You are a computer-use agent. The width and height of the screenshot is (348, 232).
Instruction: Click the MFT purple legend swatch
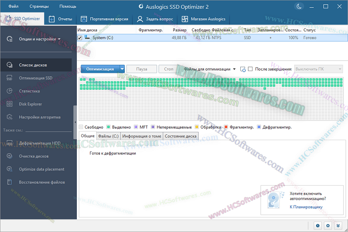point(136,127)
